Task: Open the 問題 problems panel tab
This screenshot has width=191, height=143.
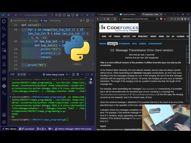Action: click(13, 74)
